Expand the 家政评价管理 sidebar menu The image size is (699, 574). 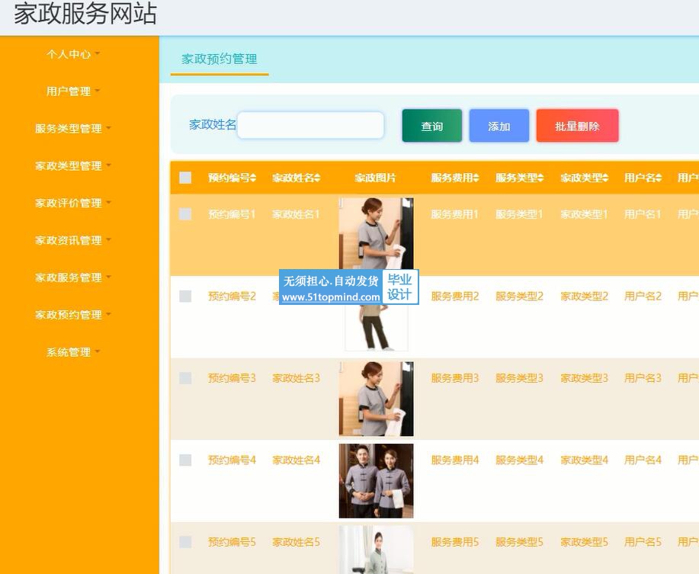73,204
